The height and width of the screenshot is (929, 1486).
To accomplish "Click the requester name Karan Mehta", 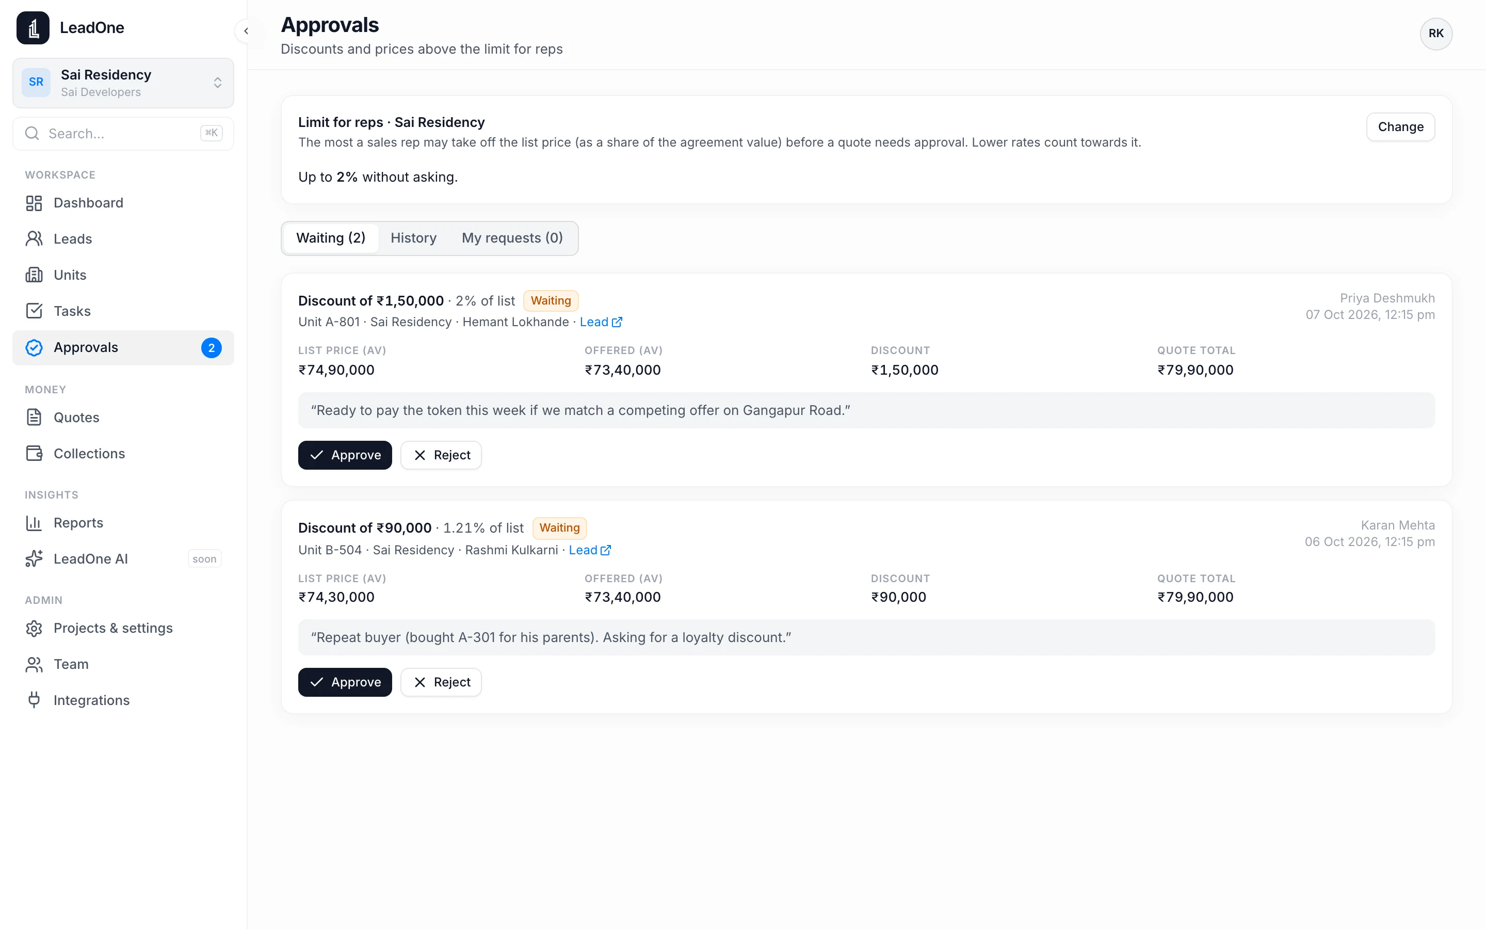I will pos(1398,526).
